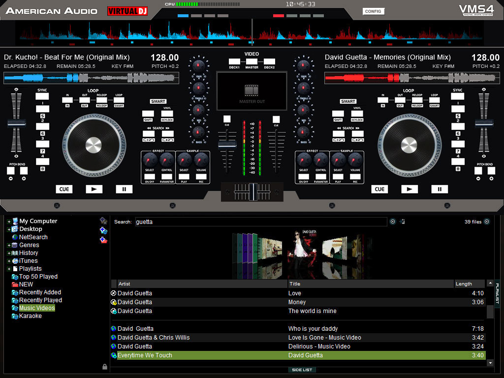Click the search options icon beside the search box
The image size is (504, 378).
click(x=392, y=222)
